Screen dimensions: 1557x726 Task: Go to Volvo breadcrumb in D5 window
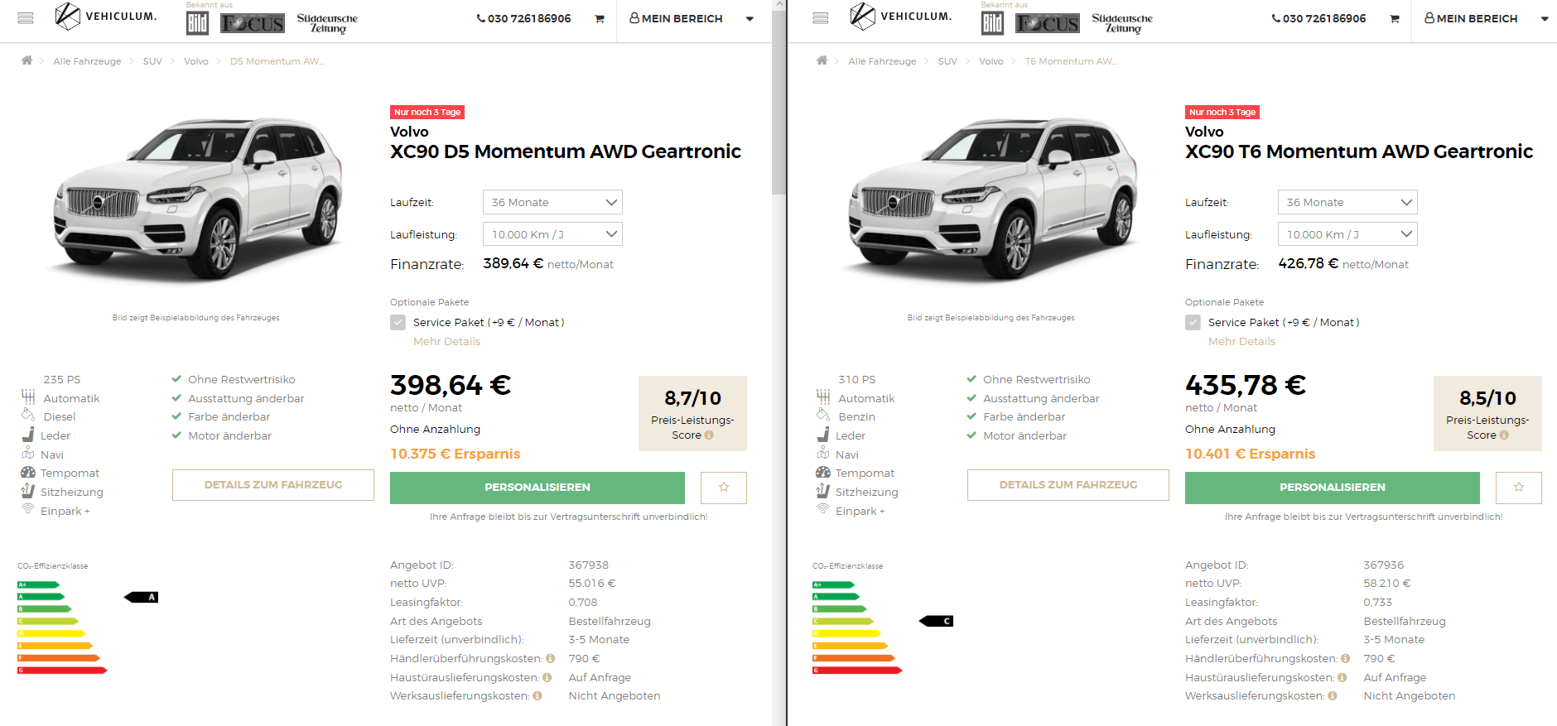pyautogui.click(x=196, y=61)
